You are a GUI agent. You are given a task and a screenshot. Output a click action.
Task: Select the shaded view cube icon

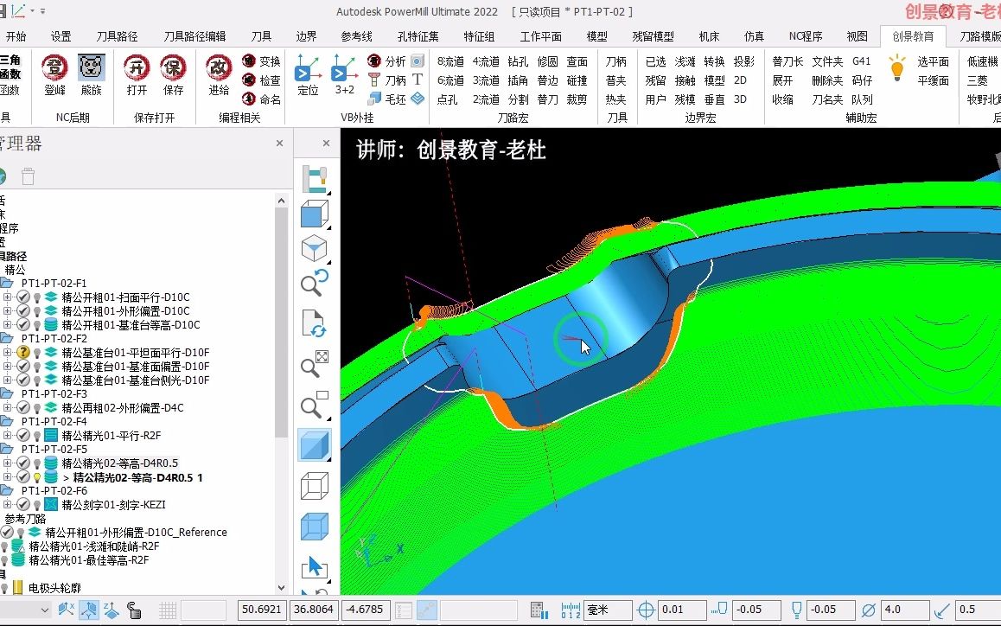(314, 445)
